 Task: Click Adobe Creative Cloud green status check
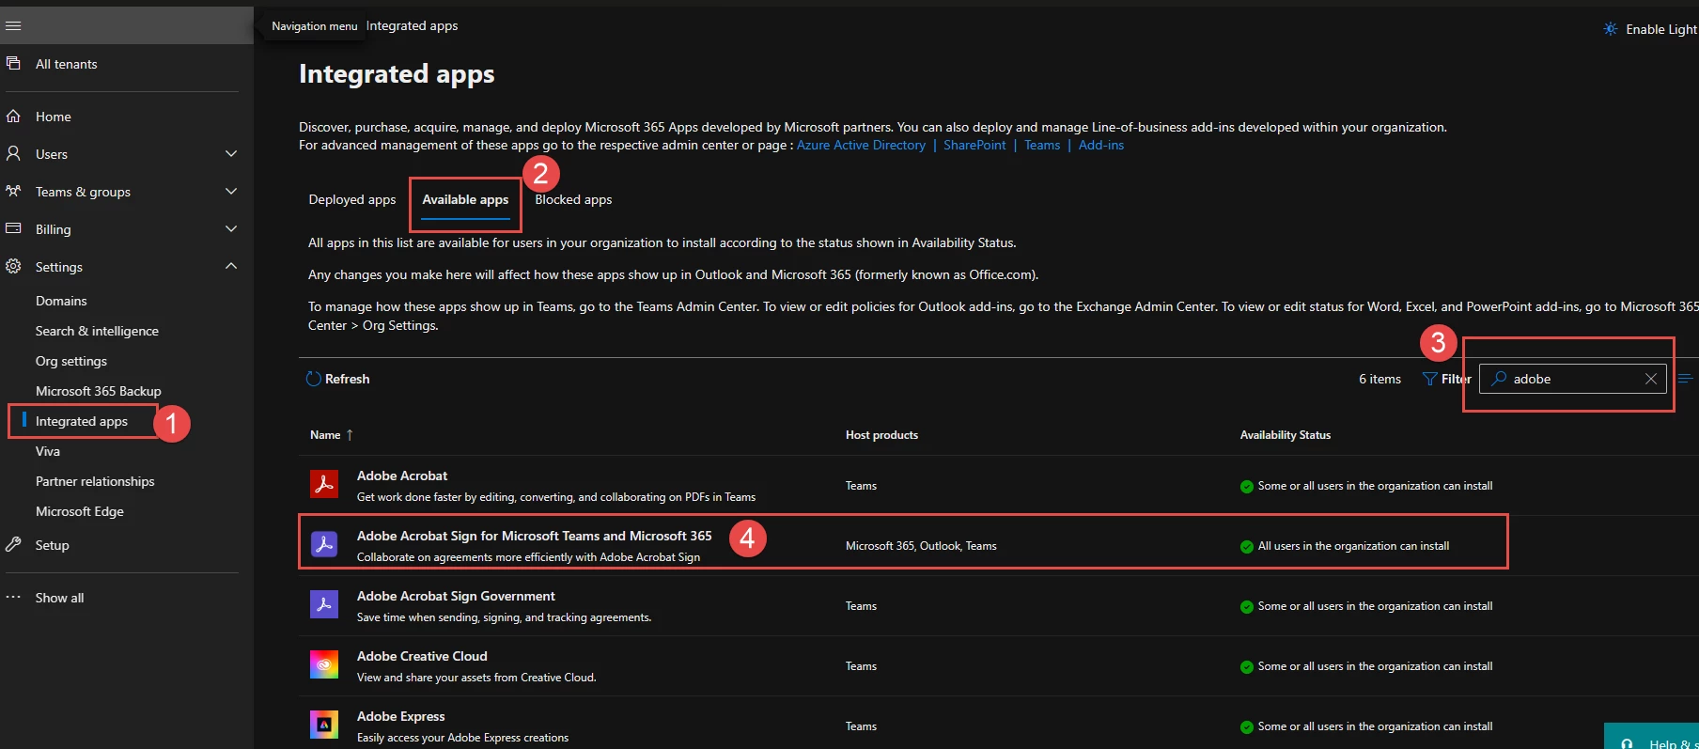[1247, 666]
